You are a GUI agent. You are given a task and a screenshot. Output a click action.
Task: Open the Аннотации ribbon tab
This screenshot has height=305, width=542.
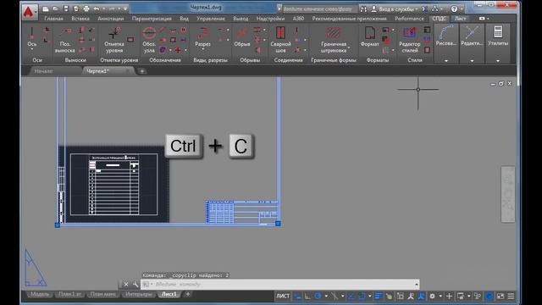coord(111,19)
